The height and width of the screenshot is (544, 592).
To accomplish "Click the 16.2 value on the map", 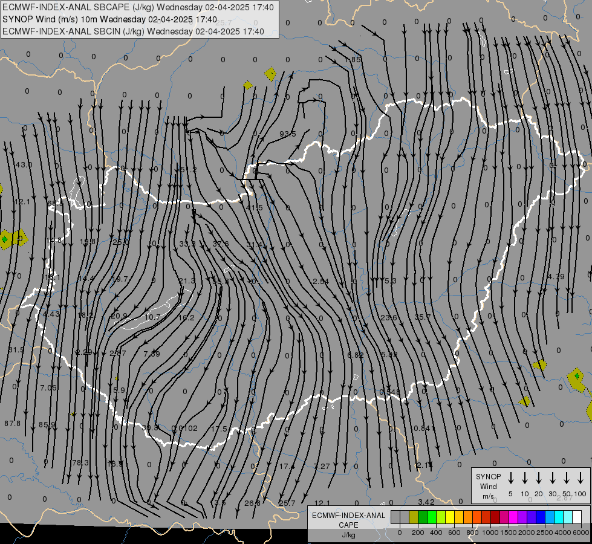I will pos(186,317).
